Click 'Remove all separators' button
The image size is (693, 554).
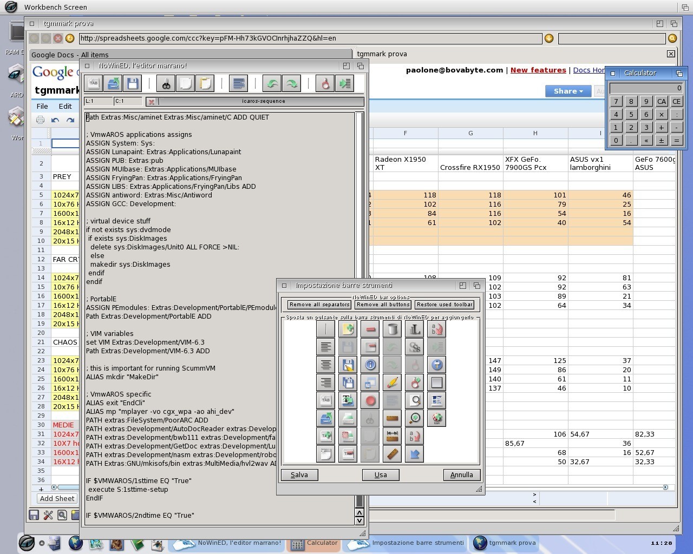tap(319, 305)
